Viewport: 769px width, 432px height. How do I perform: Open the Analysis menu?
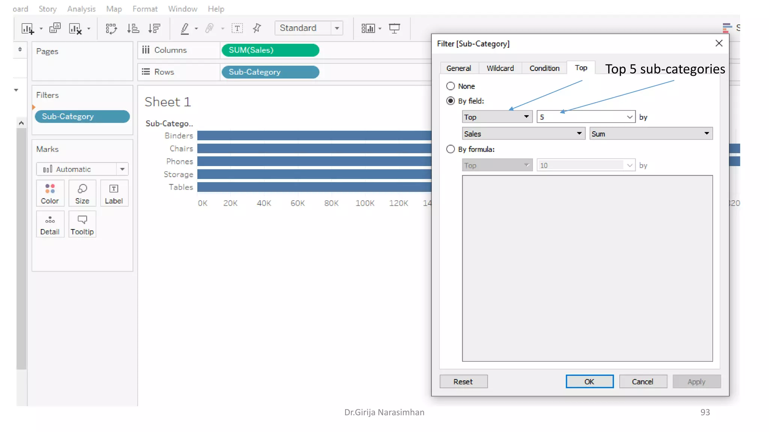pos(81,9)
